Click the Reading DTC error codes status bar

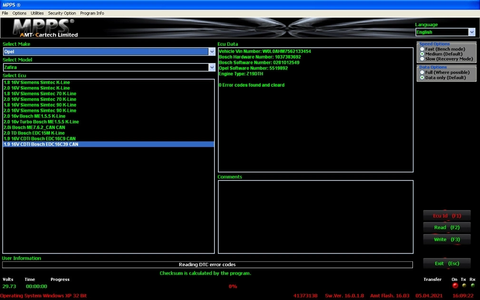tap(207, 264)
